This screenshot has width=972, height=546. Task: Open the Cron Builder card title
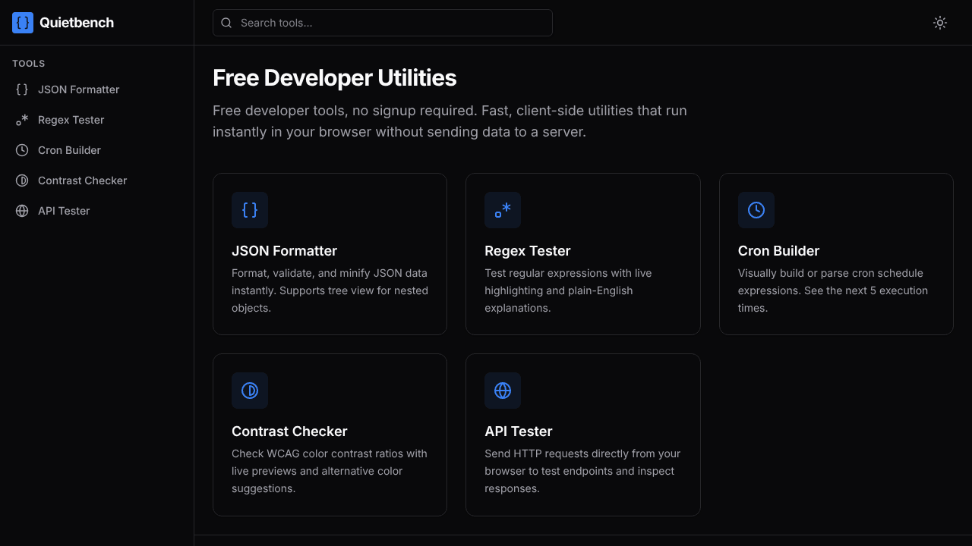pos(779,251)
